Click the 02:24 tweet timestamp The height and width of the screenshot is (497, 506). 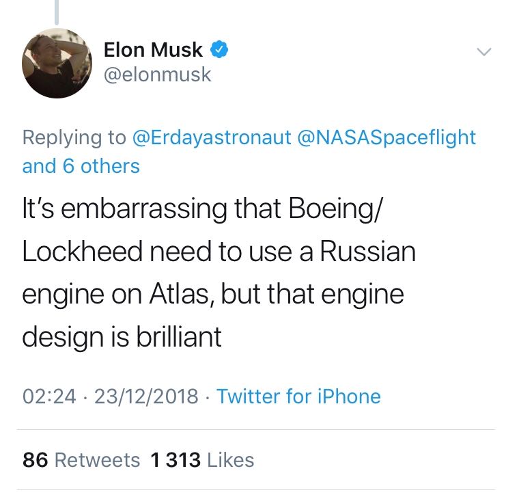[x=49, y=397]
